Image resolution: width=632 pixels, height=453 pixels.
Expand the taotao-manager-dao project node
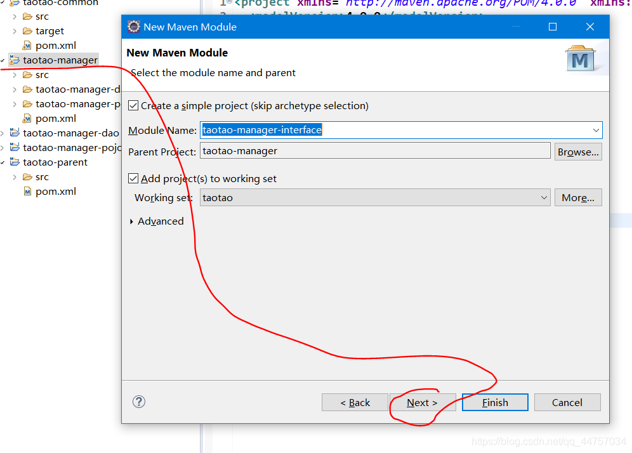(x=3, y=133)
